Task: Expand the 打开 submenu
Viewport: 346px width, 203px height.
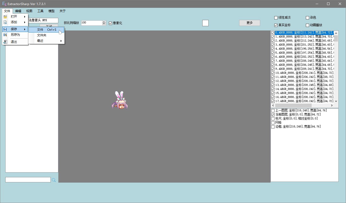Action: pyautogui.click(x=15, y=17)
